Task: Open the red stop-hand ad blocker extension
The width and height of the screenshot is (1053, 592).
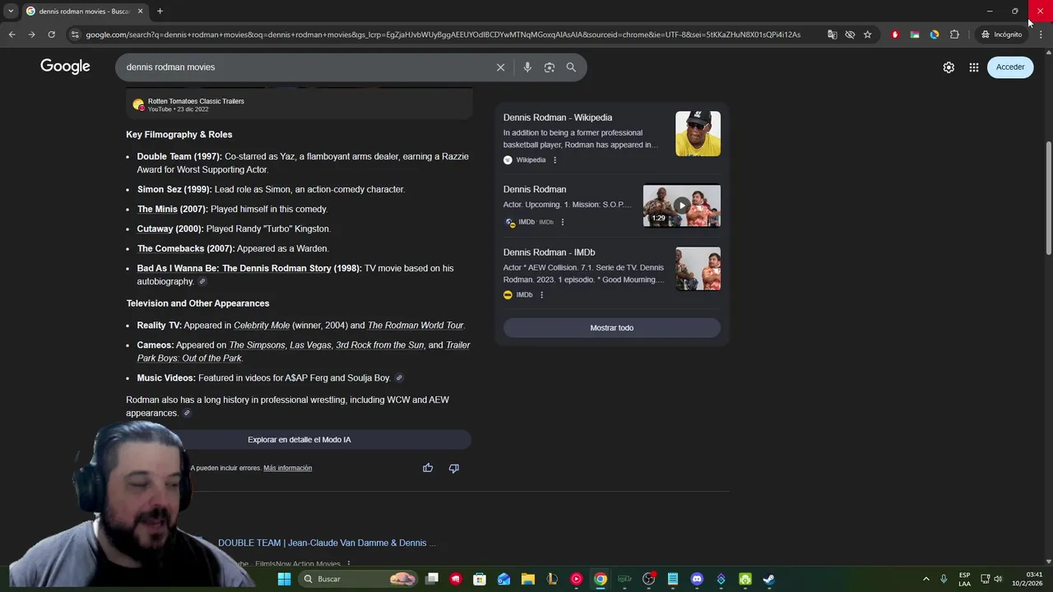Action: (x=895, y=35)
